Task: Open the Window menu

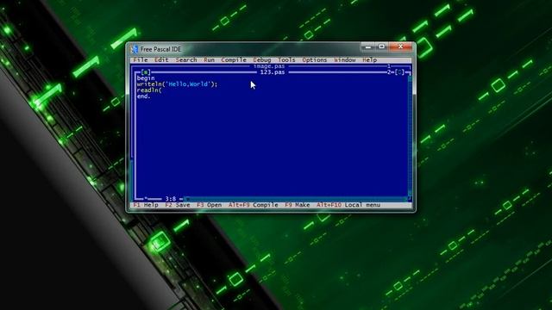Action: (345, 59)
